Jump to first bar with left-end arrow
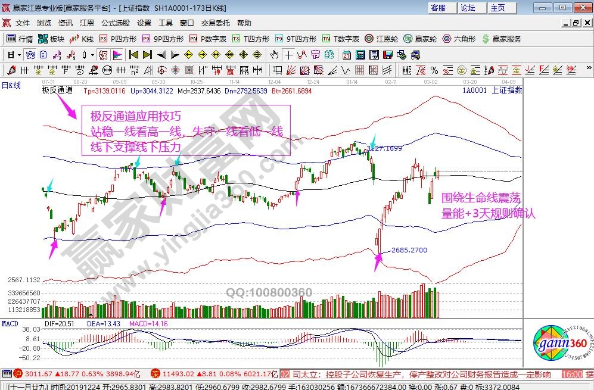The image size is (594, 390). point(133,55)
